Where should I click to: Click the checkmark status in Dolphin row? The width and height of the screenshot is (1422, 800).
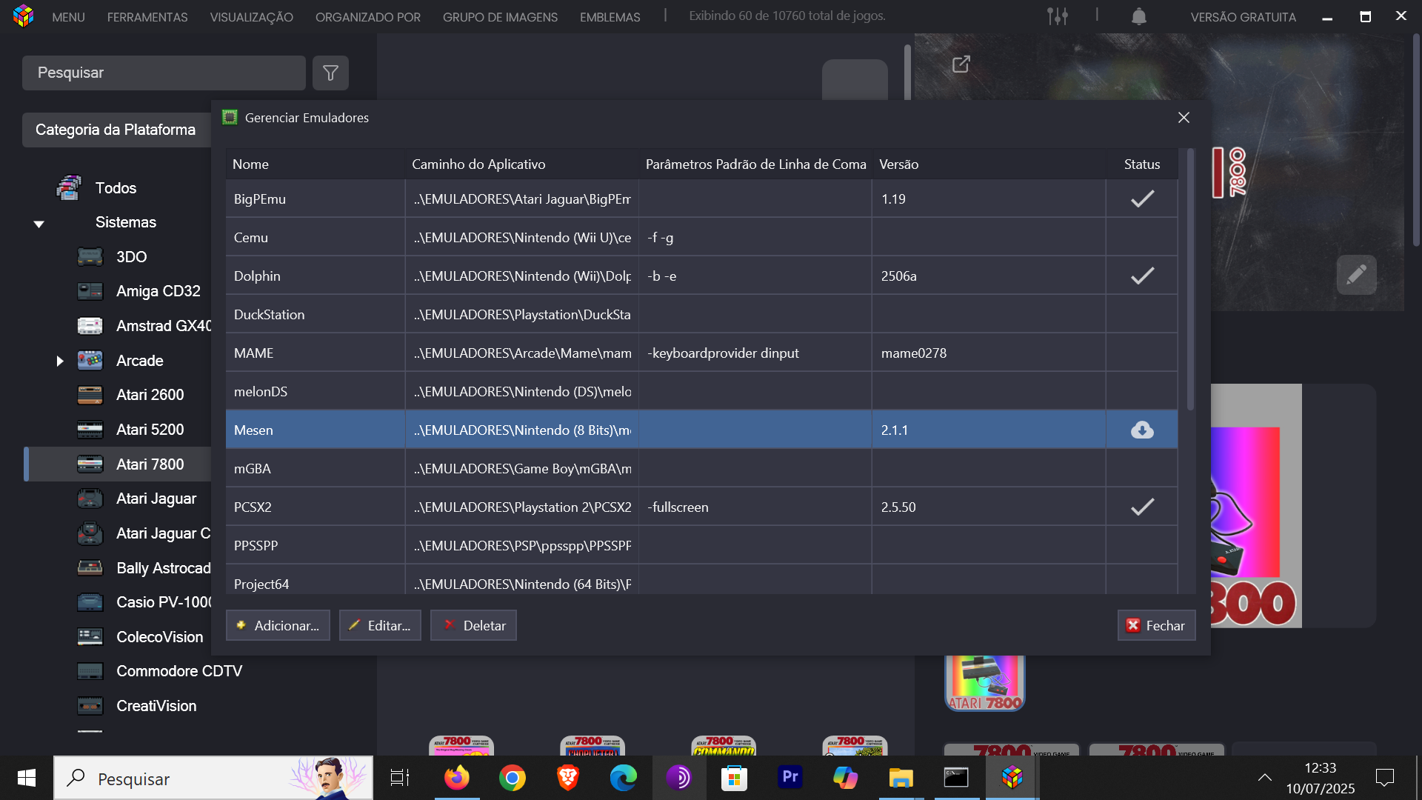1142,276
